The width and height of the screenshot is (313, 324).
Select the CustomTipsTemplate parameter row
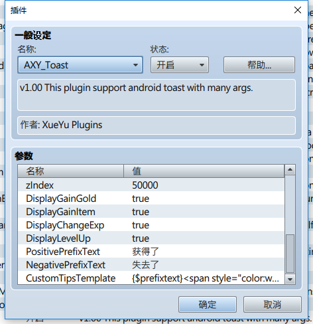click(x=151, y=278)
